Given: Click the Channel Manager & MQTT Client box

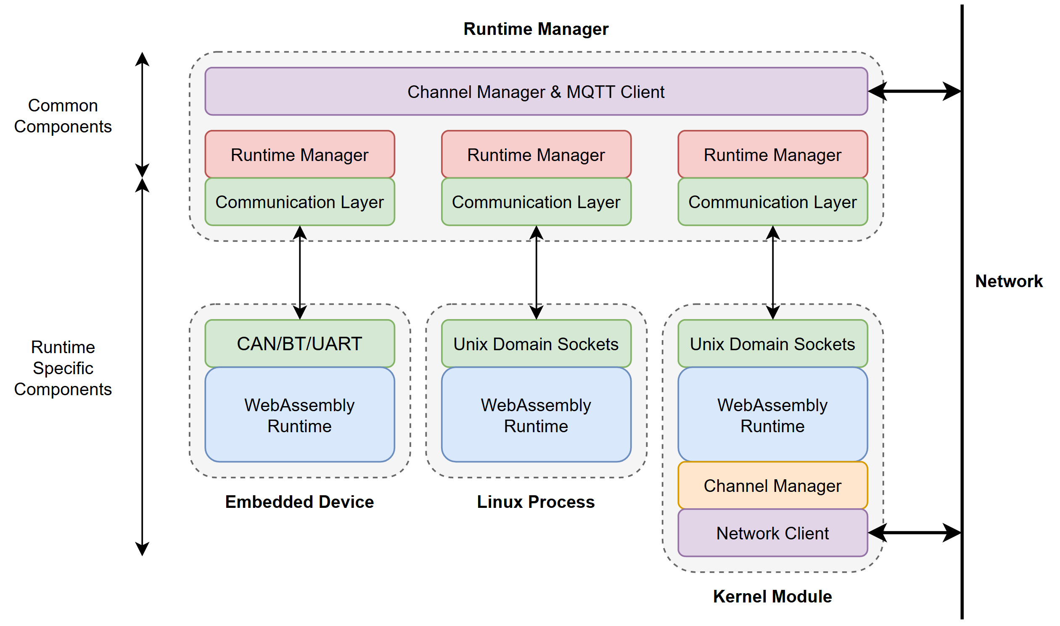Looking at the screenshot, I should [536, 91].
